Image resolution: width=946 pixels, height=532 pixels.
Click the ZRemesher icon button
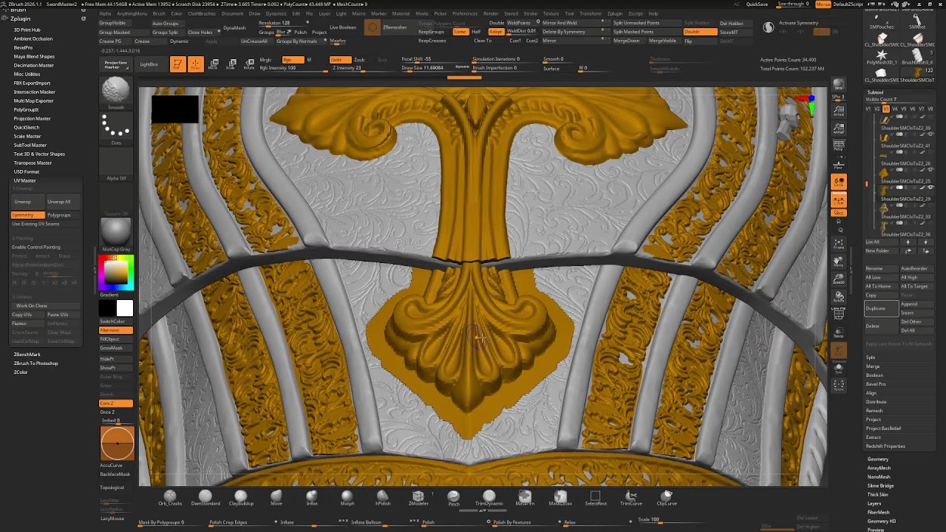tap(372, 27)
